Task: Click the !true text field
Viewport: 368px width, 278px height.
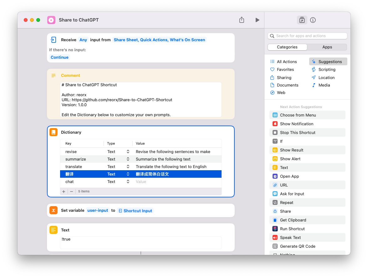Action: tap(141, 242)
